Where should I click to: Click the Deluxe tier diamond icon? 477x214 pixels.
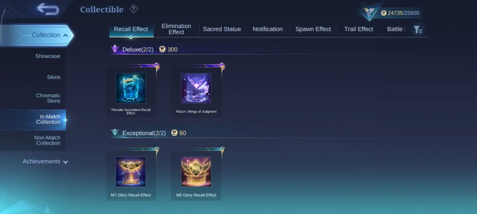tap(115, 49)
